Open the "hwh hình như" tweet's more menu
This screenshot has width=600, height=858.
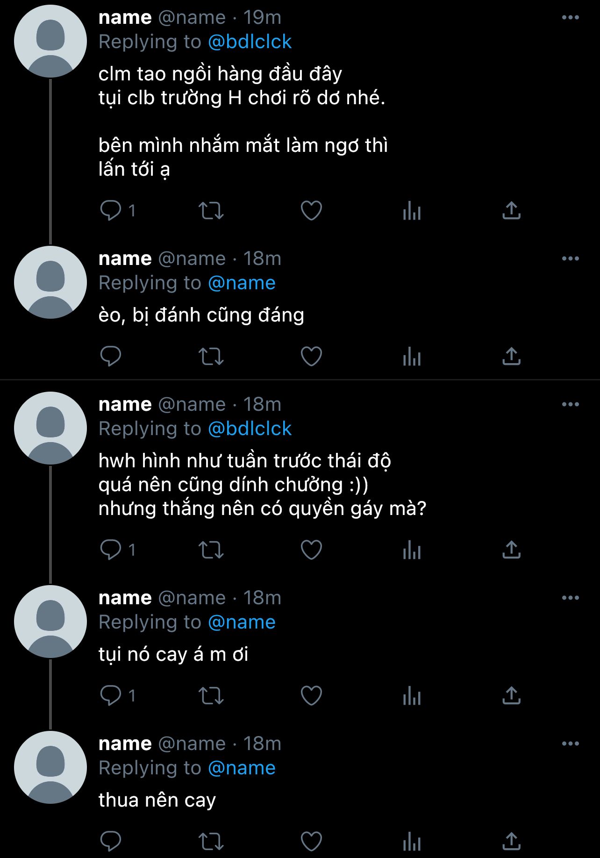click(570, 404)
